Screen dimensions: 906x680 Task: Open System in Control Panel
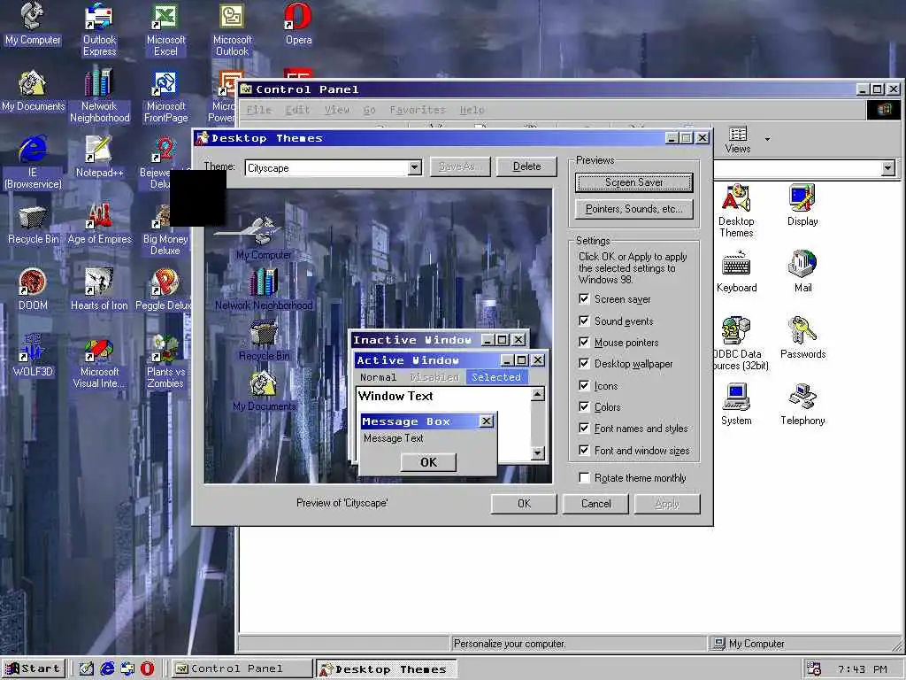point(736,405)
